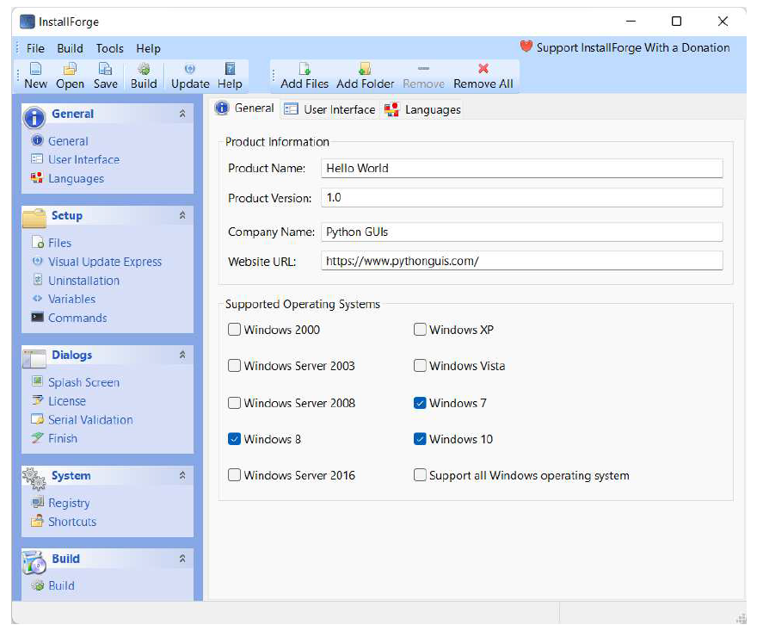Image resolution: width=757 pixels, height=631 pixels.
Task: Check Support all Windows operating system
Action: point(420,475)
